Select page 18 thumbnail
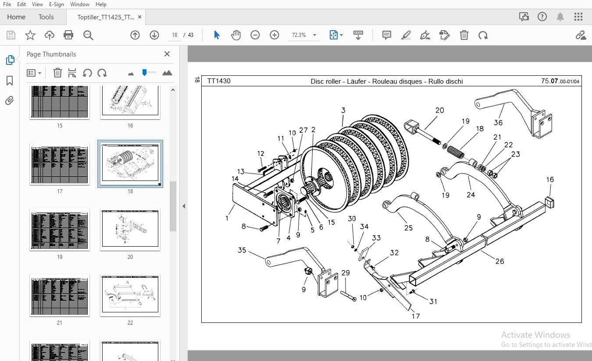 [130, 164]
